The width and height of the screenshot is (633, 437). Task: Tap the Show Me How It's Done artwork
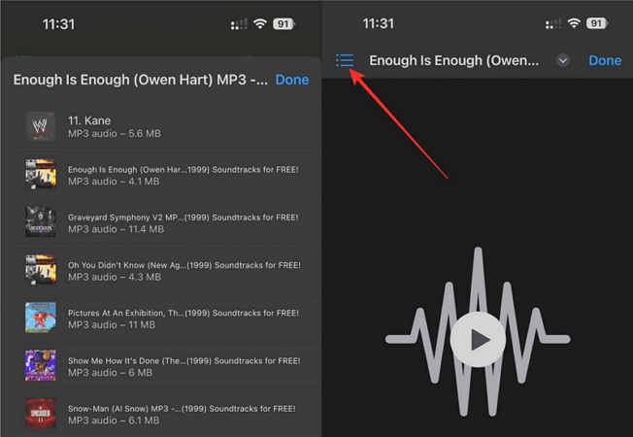coord(41,366)
